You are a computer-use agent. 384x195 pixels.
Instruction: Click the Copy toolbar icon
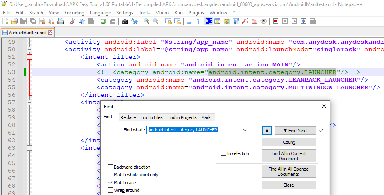[82, 21]
